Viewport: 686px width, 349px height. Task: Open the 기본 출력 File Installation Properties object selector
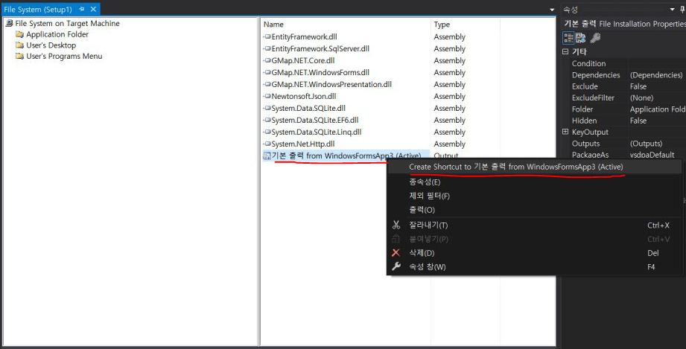[x=625, y=24]
